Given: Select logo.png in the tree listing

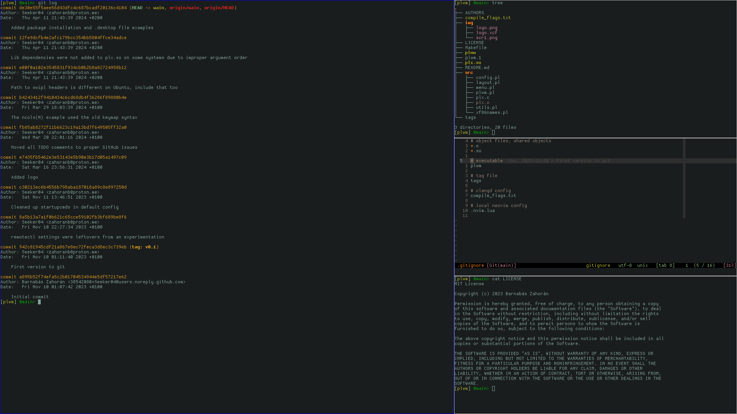Looking at the screenshot, I should tap(486, 28).
